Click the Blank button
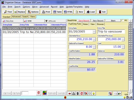 pos(113,21)
